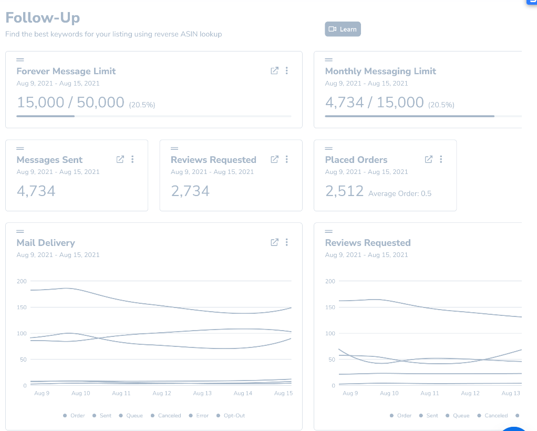Image resolution: width=537 pixels, height=431 pixels.
Task: Open Reviews Requested stat card options menu
Action: [287, 159]
